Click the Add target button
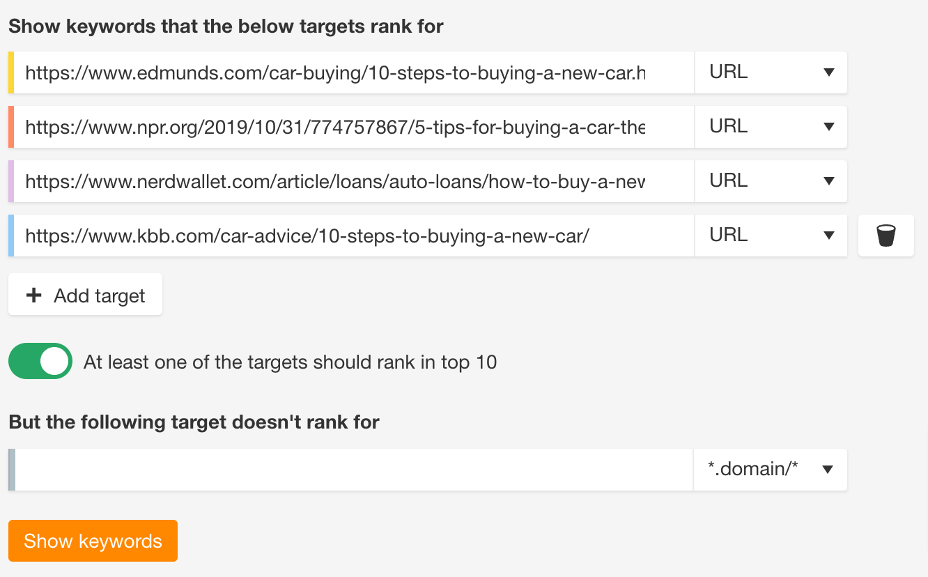Screen dimensions: 928x577 (85, 294)
